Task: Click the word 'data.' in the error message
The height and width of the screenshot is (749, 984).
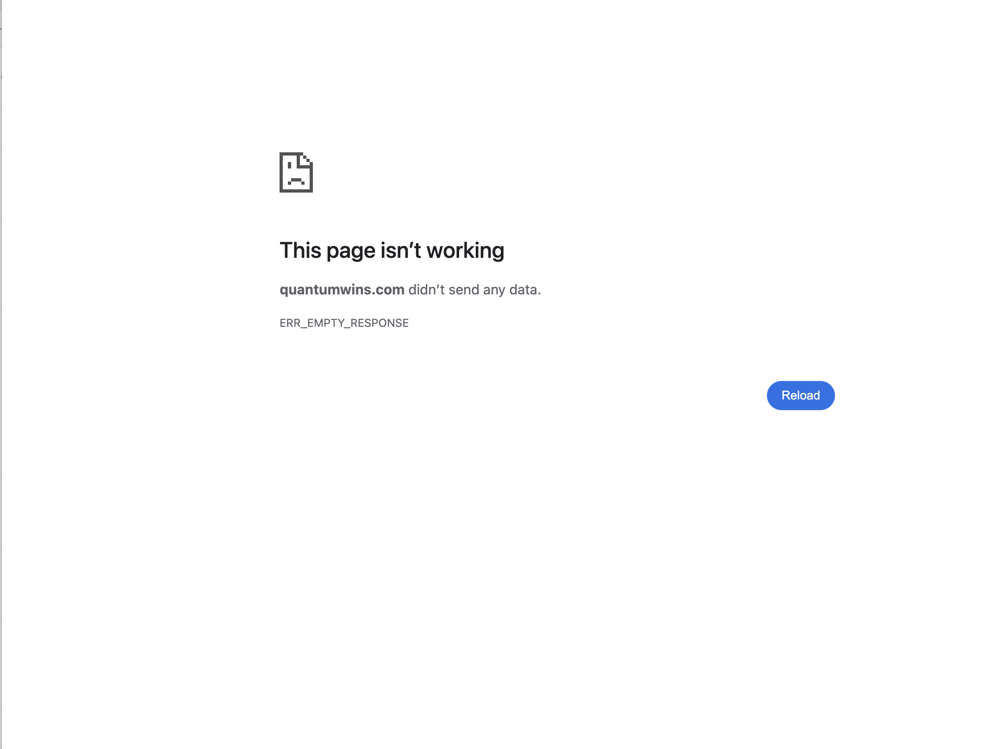Action: [525, 290]
